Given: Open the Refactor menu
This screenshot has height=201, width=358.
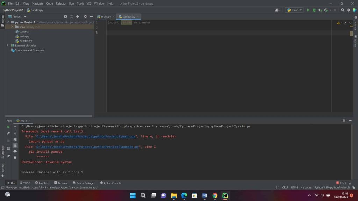Looking at the screenshot, I should tap(61, 3).
